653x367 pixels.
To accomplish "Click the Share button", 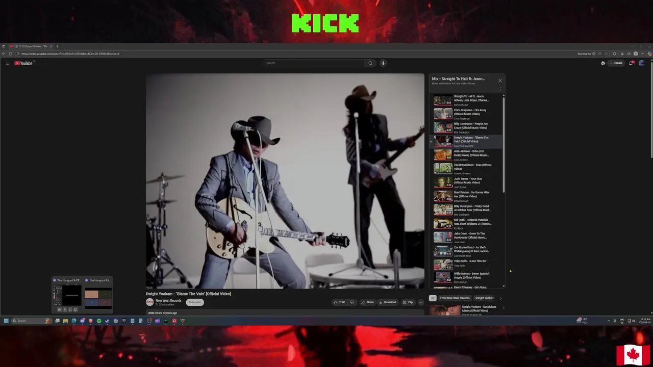I will click(367, 302).
